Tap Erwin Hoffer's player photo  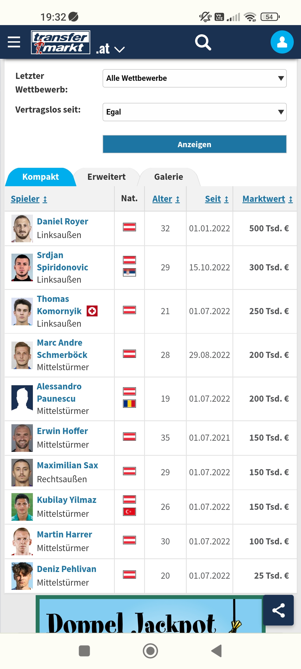point(22,438)
